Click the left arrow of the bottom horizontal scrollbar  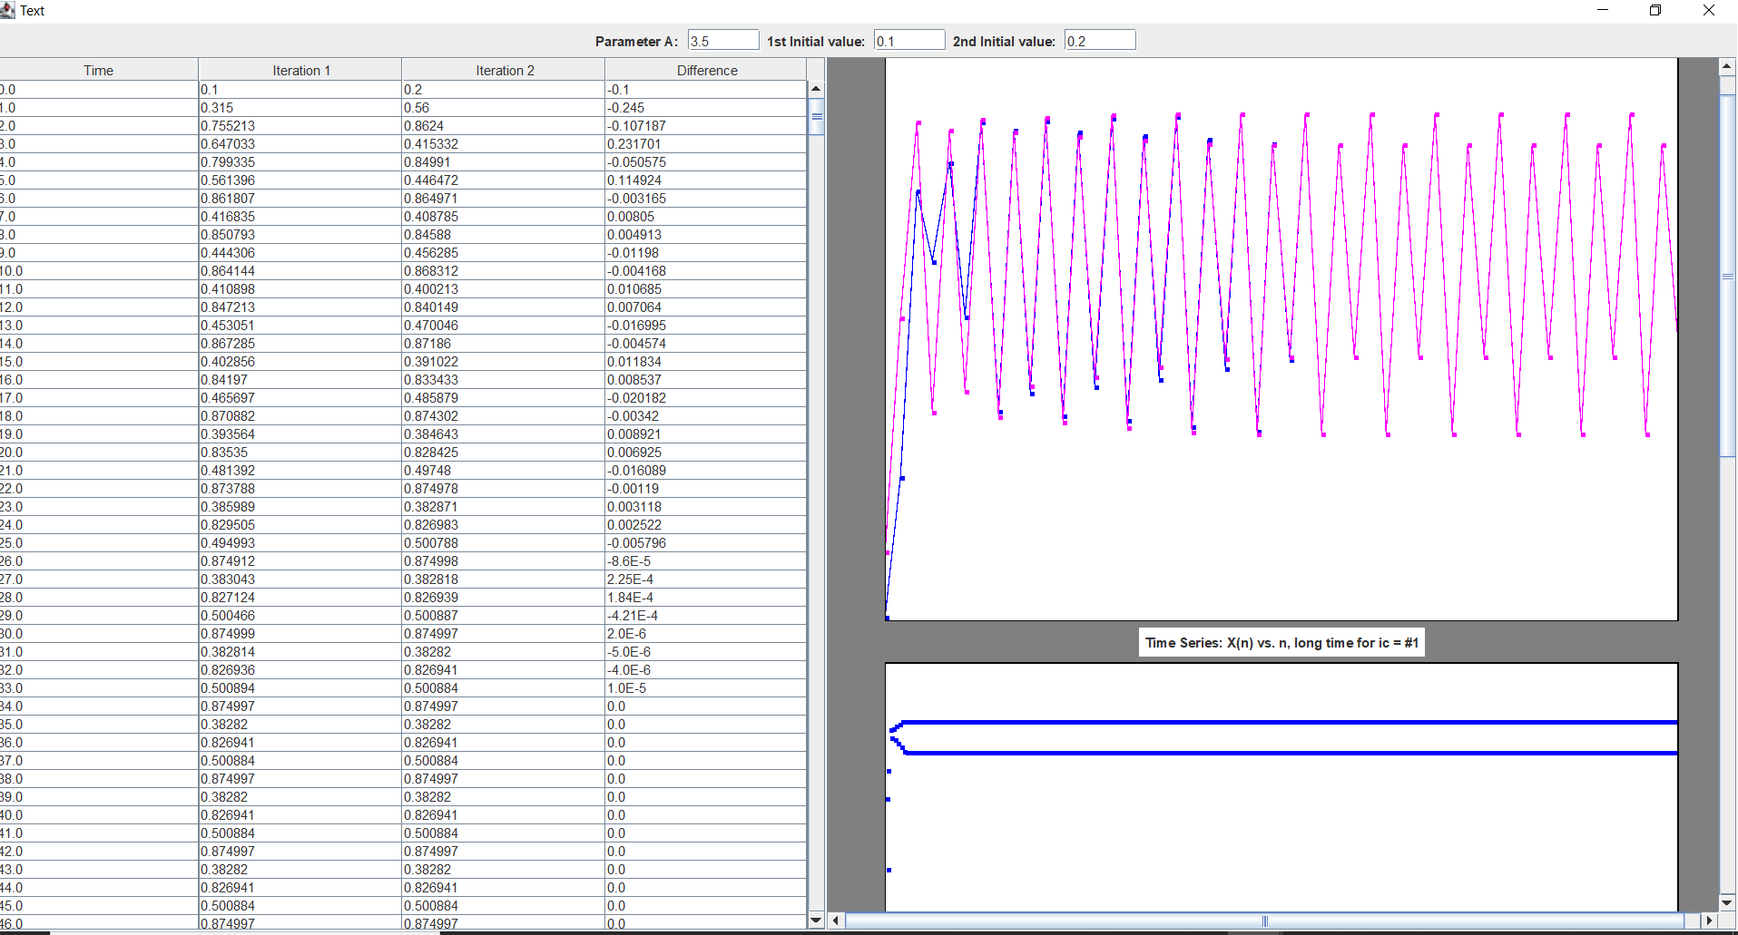pyautogui.click(x=835, y=920)
